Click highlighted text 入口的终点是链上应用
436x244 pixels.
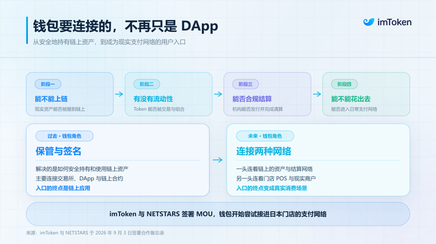coord(63,188)
